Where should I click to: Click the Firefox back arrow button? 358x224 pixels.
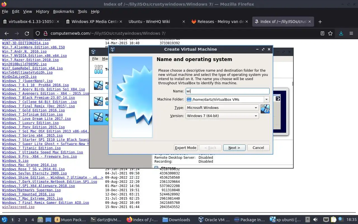point(7,33)
